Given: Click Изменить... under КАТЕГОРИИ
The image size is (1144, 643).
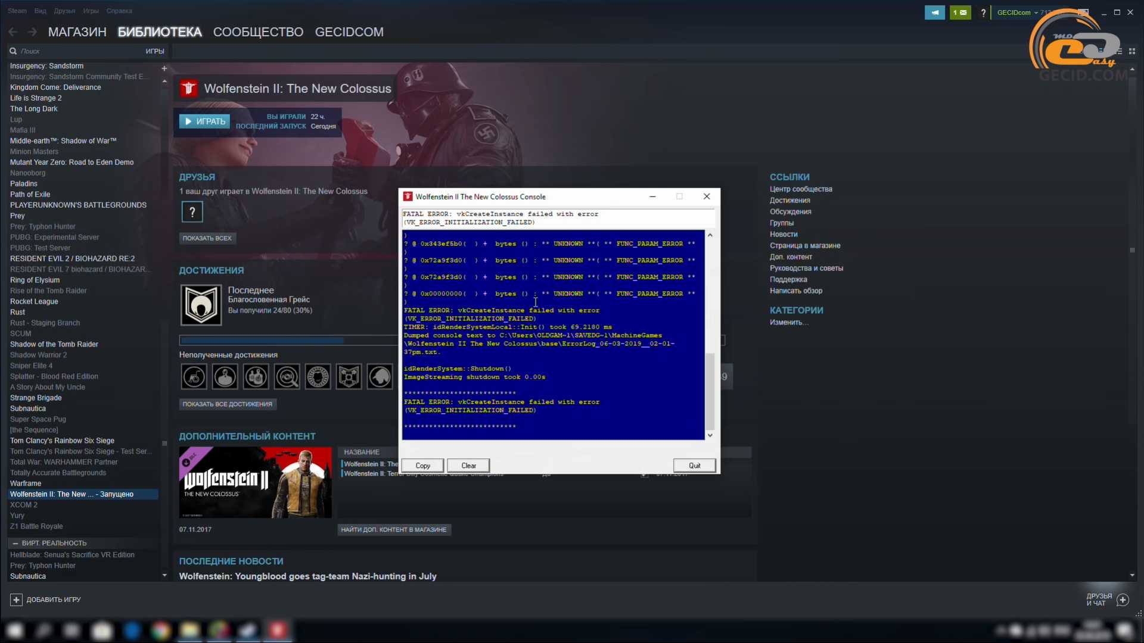Looking at the screenshot, I should [789, 323].
